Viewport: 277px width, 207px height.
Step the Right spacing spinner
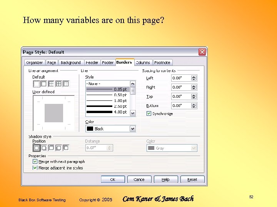click(x=194, y=87)
